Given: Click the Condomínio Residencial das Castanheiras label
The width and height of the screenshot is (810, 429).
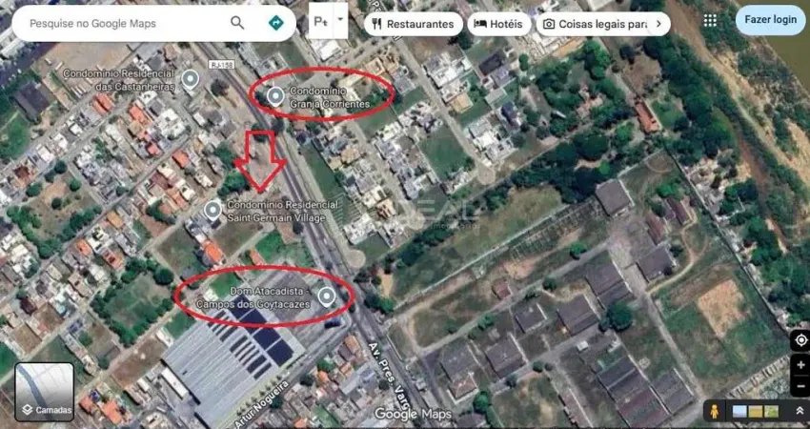Looking at the screenshot, I should 118,80.
